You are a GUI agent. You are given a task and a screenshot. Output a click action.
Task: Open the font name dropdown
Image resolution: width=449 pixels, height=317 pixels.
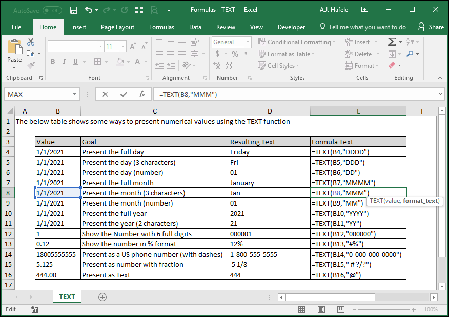pos(100,46)
